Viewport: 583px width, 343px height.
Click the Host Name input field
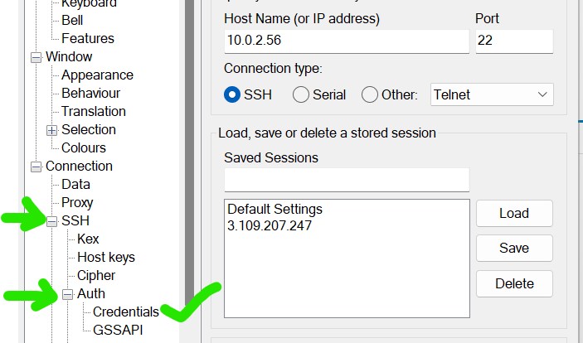click(x=347, y=41)
